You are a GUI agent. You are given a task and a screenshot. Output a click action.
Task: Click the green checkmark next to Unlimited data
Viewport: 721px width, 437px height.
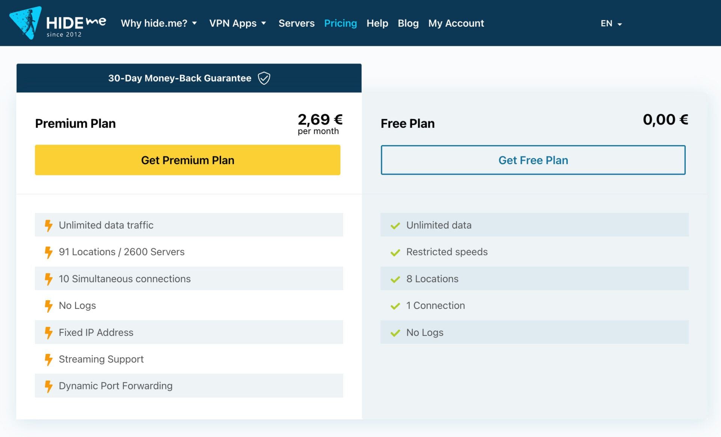pyautogui.click(x=395, y=225)
